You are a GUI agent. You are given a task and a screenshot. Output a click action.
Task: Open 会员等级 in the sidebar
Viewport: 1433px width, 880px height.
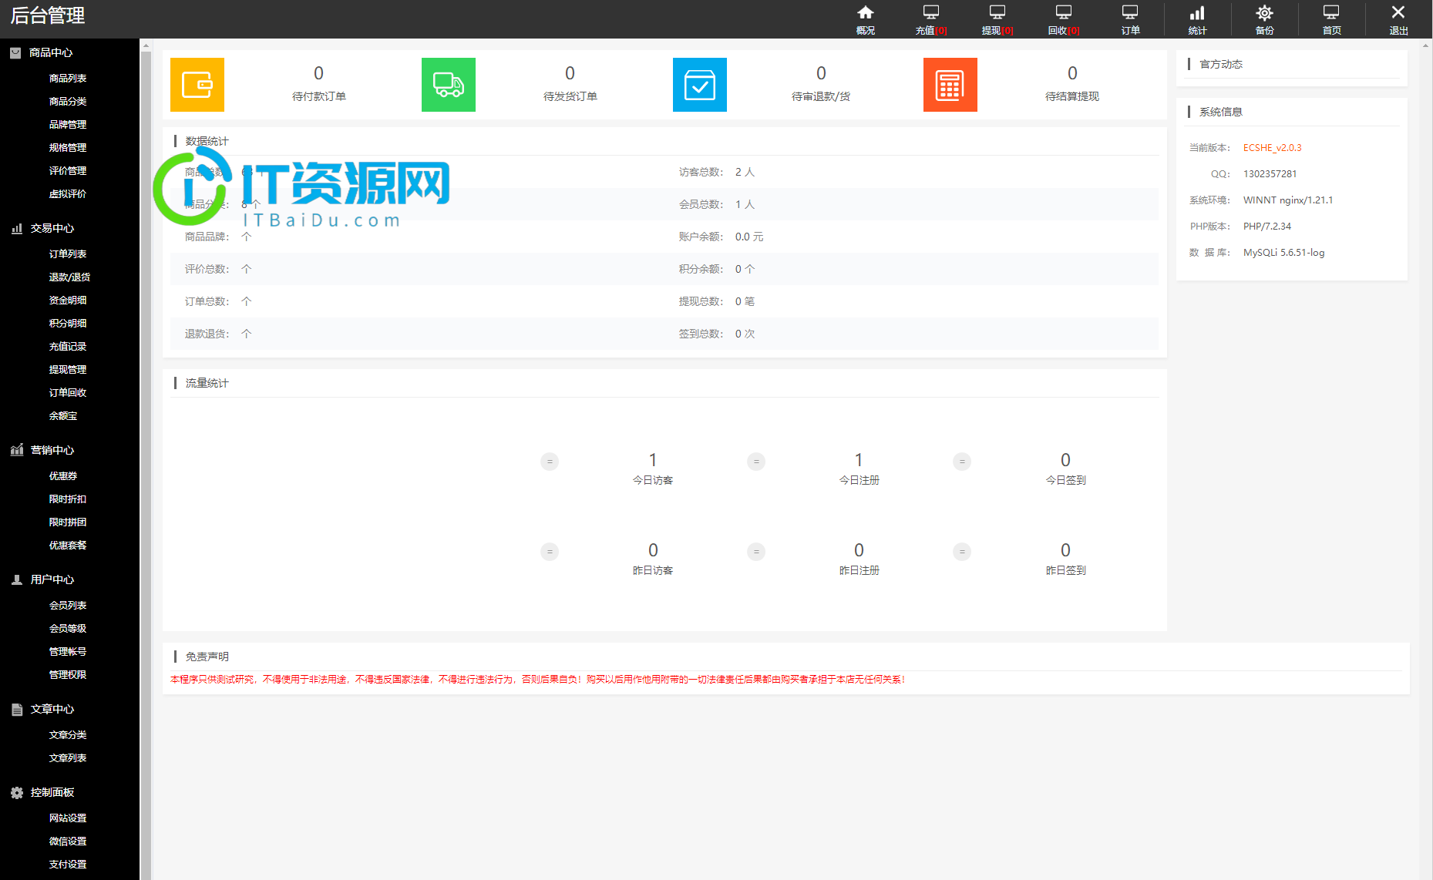[x=68, y=629]
